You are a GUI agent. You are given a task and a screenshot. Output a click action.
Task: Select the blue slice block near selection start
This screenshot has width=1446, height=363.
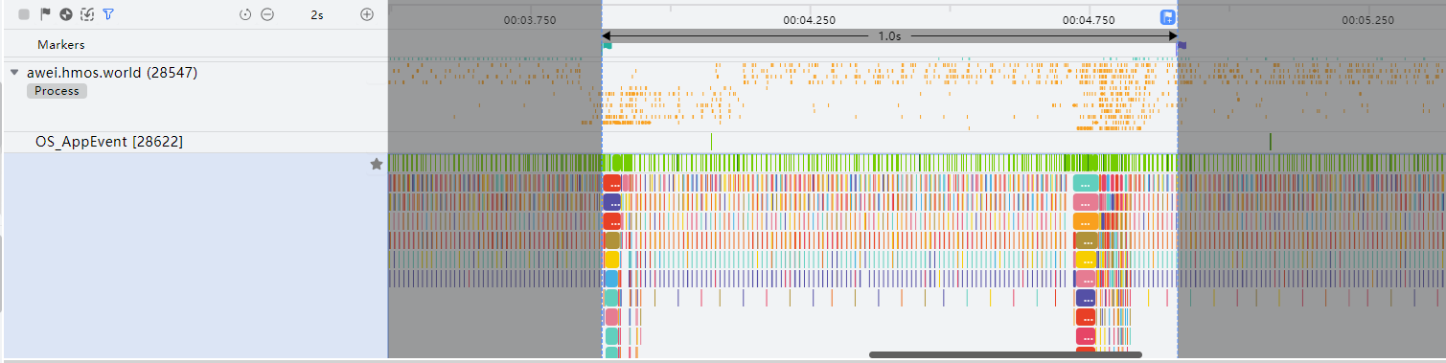tap(611, 279)
